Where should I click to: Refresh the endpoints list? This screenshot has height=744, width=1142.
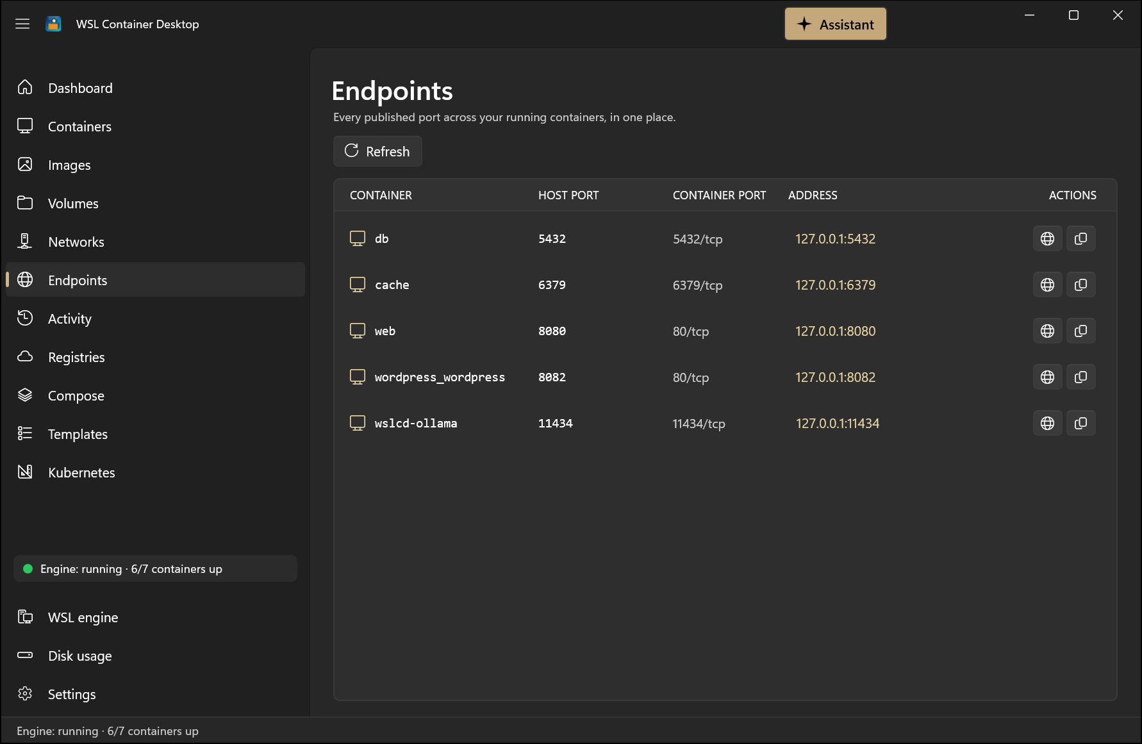[x=377, y=151]
